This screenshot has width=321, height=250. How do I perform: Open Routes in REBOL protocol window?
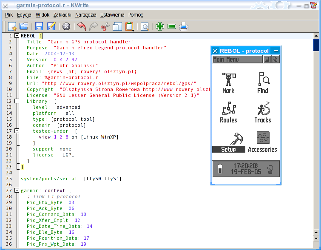click(x=228, y=112)
